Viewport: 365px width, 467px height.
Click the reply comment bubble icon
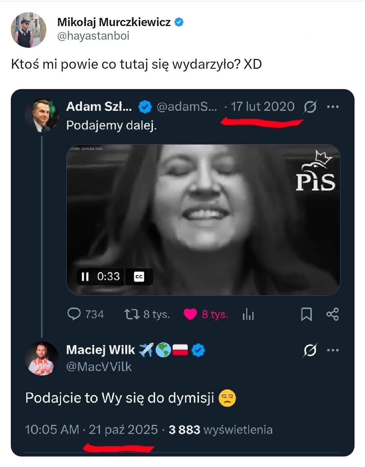point(74,314)
